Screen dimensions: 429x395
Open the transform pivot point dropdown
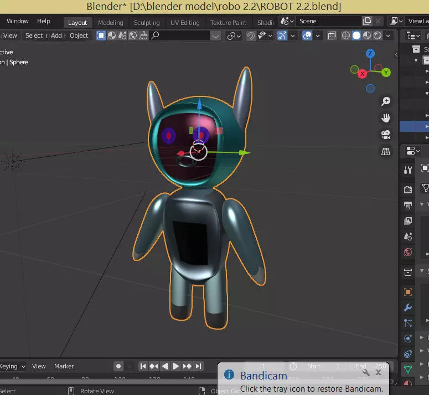pyautogui.click(x=234, y=36)
